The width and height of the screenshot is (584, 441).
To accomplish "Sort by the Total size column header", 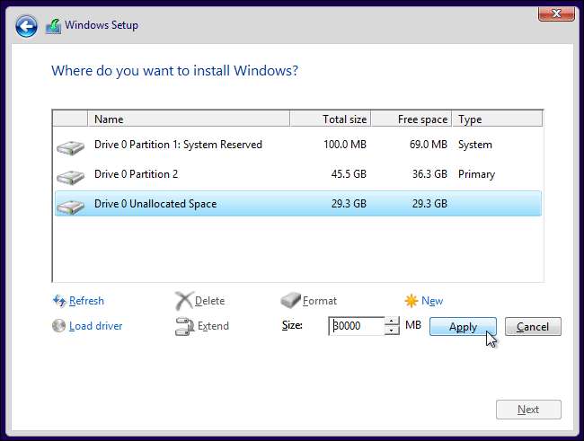I will pos(331,119).
